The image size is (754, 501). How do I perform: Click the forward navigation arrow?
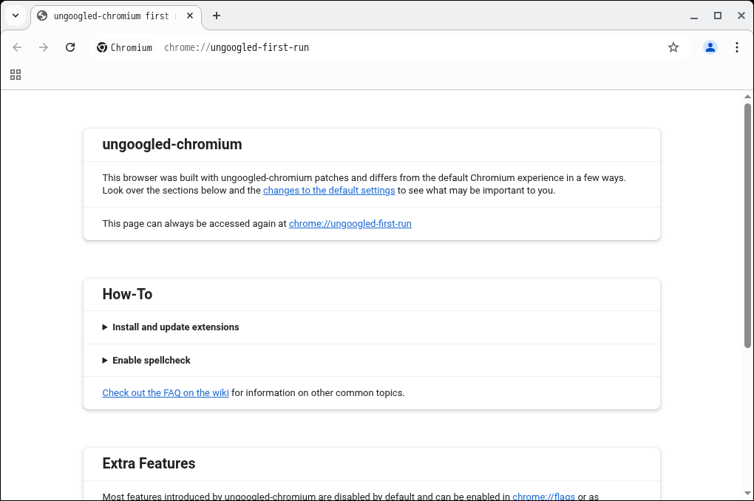pyautogui.click(x=44, y=47)
